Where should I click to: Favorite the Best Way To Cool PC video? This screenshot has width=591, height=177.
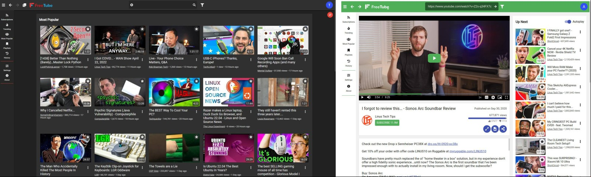pos(196,81)
